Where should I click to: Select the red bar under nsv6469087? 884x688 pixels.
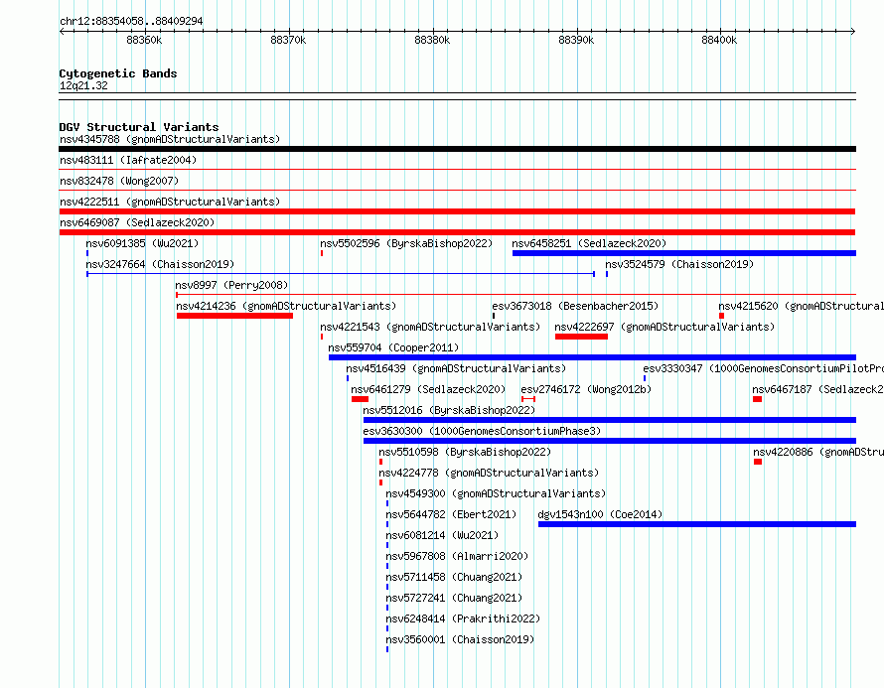pos(457,232)
